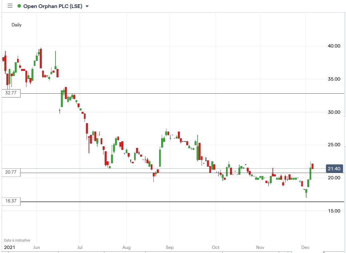Click the Dec label on the time axis

coord(305,247)
